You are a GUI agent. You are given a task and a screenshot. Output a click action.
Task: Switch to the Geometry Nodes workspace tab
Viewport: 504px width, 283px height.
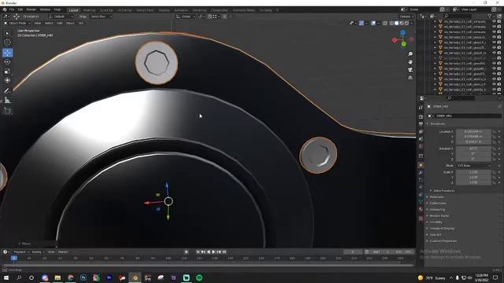tap(243, 10)
